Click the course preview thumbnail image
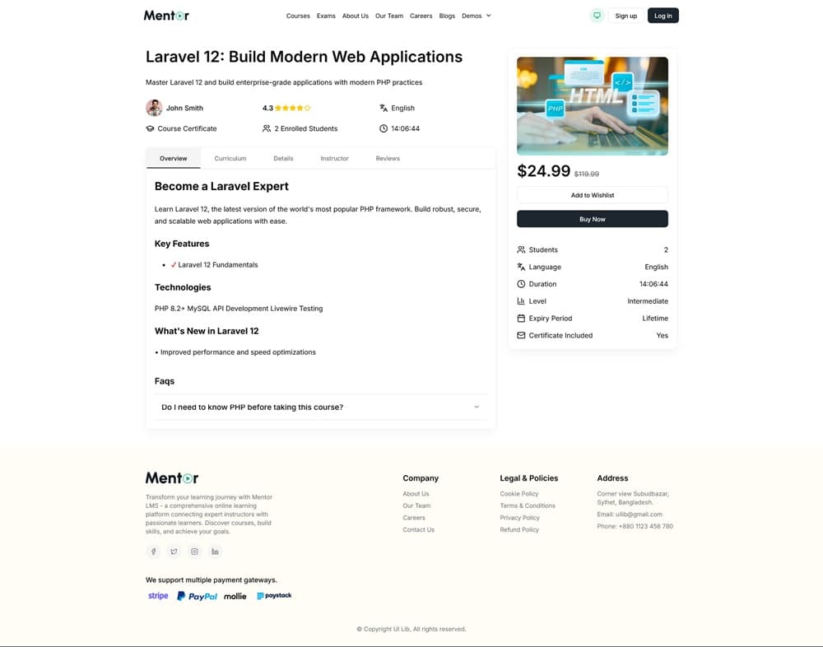 (x=593, y=105)
